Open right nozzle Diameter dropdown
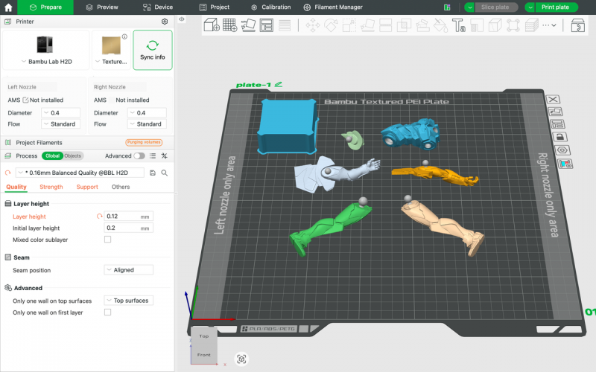This screenshot has height=372, width=596. pyautogui.click(x=147, y=113)
